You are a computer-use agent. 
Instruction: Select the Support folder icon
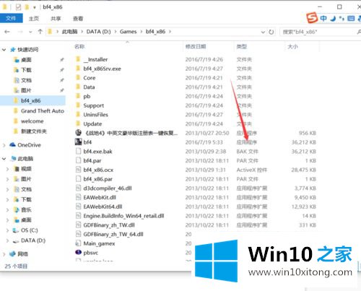pyautogui.click(x=78, y=105)
